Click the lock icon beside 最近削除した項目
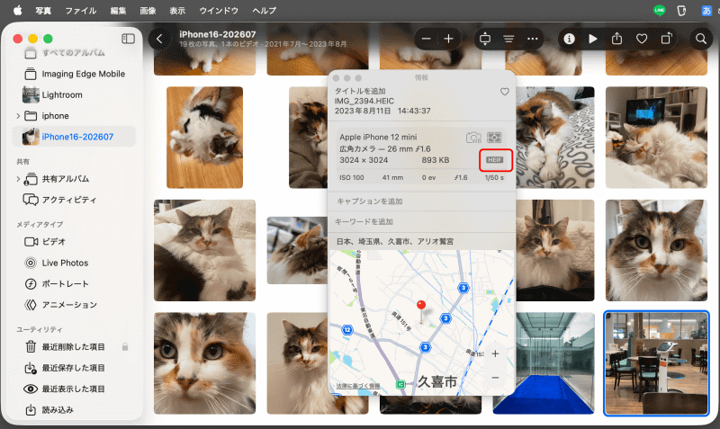Screen dimensions: 720x429 125,347
